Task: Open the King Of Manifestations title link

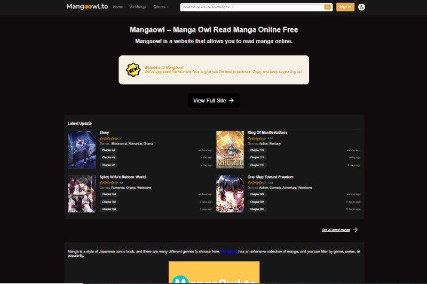Action: [x=267, y=133]
